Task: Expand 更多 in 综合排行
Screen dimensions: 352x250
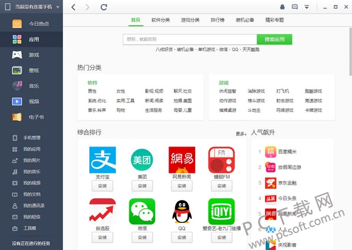Action: [241, 134]
